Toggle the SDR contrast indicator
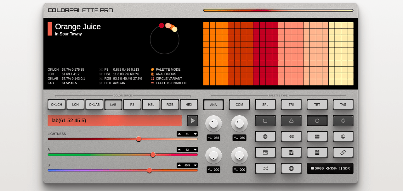This screenshot has width=403, height=191. point(344,168)
